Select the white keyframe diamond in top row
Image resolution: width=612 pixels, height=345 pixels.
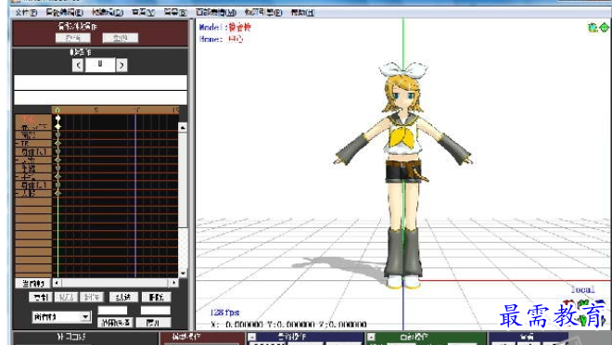(x=57, y=118)
